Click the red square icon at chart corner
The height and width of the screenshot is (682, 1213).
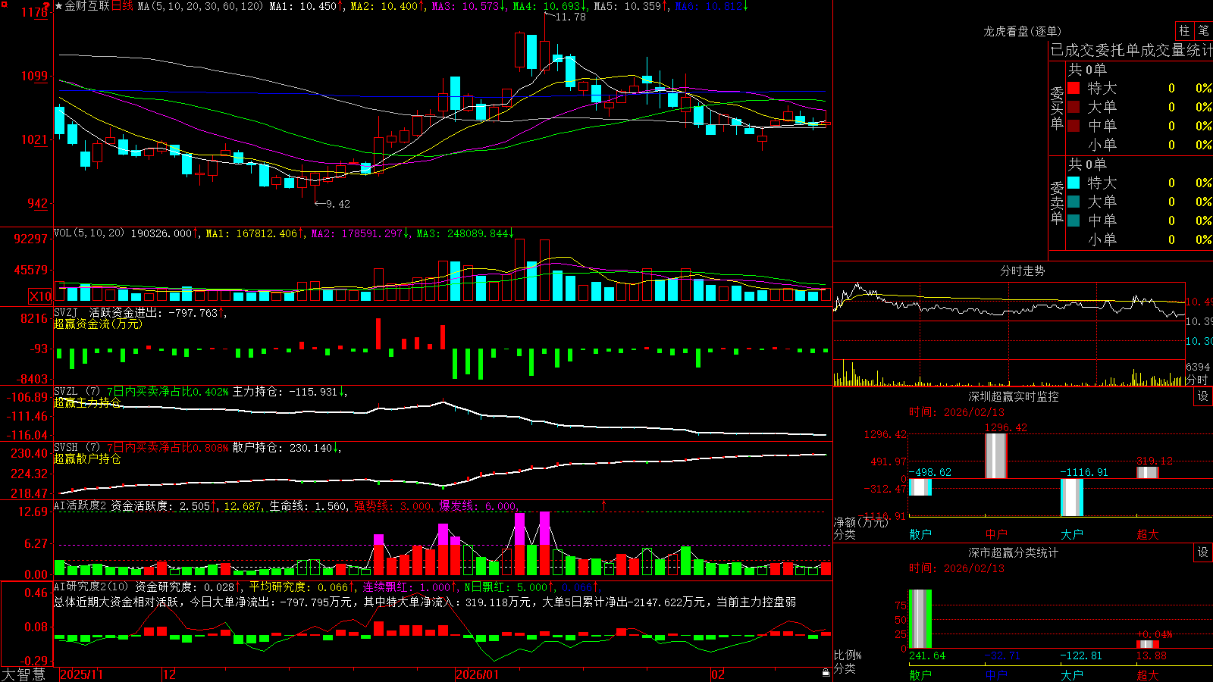[4, 4]
